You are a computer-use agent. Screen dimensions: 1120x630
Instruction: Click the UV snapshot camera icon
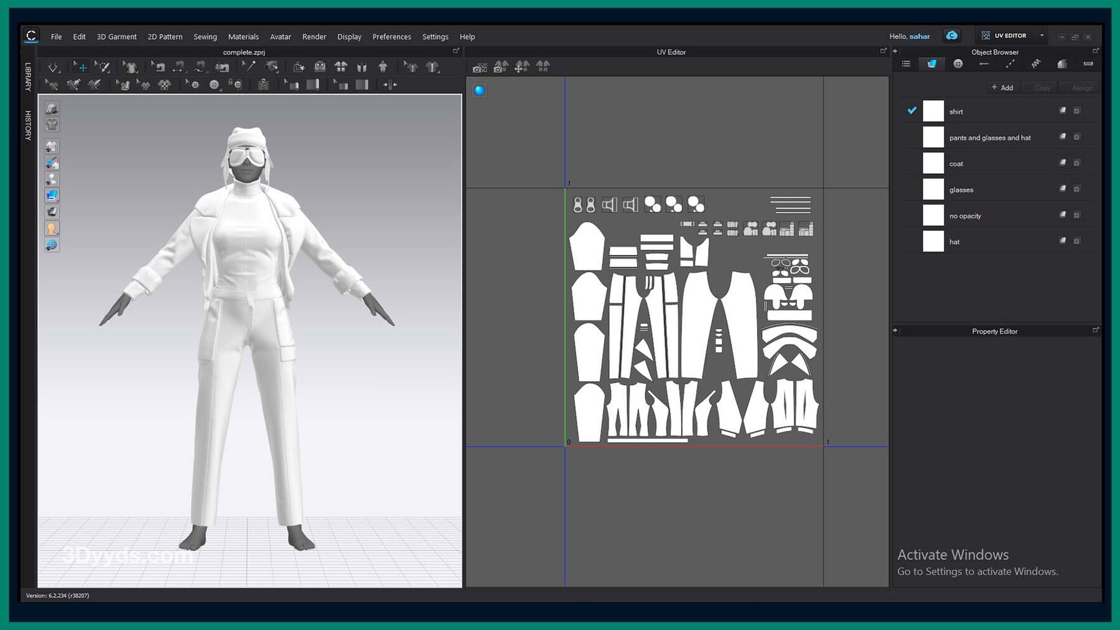tap(479, 67)
